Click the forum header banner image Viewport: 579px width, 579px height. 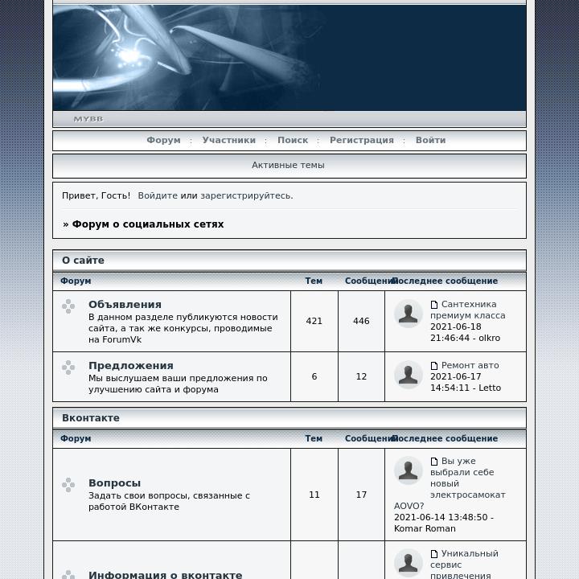[x=289, y=58]
